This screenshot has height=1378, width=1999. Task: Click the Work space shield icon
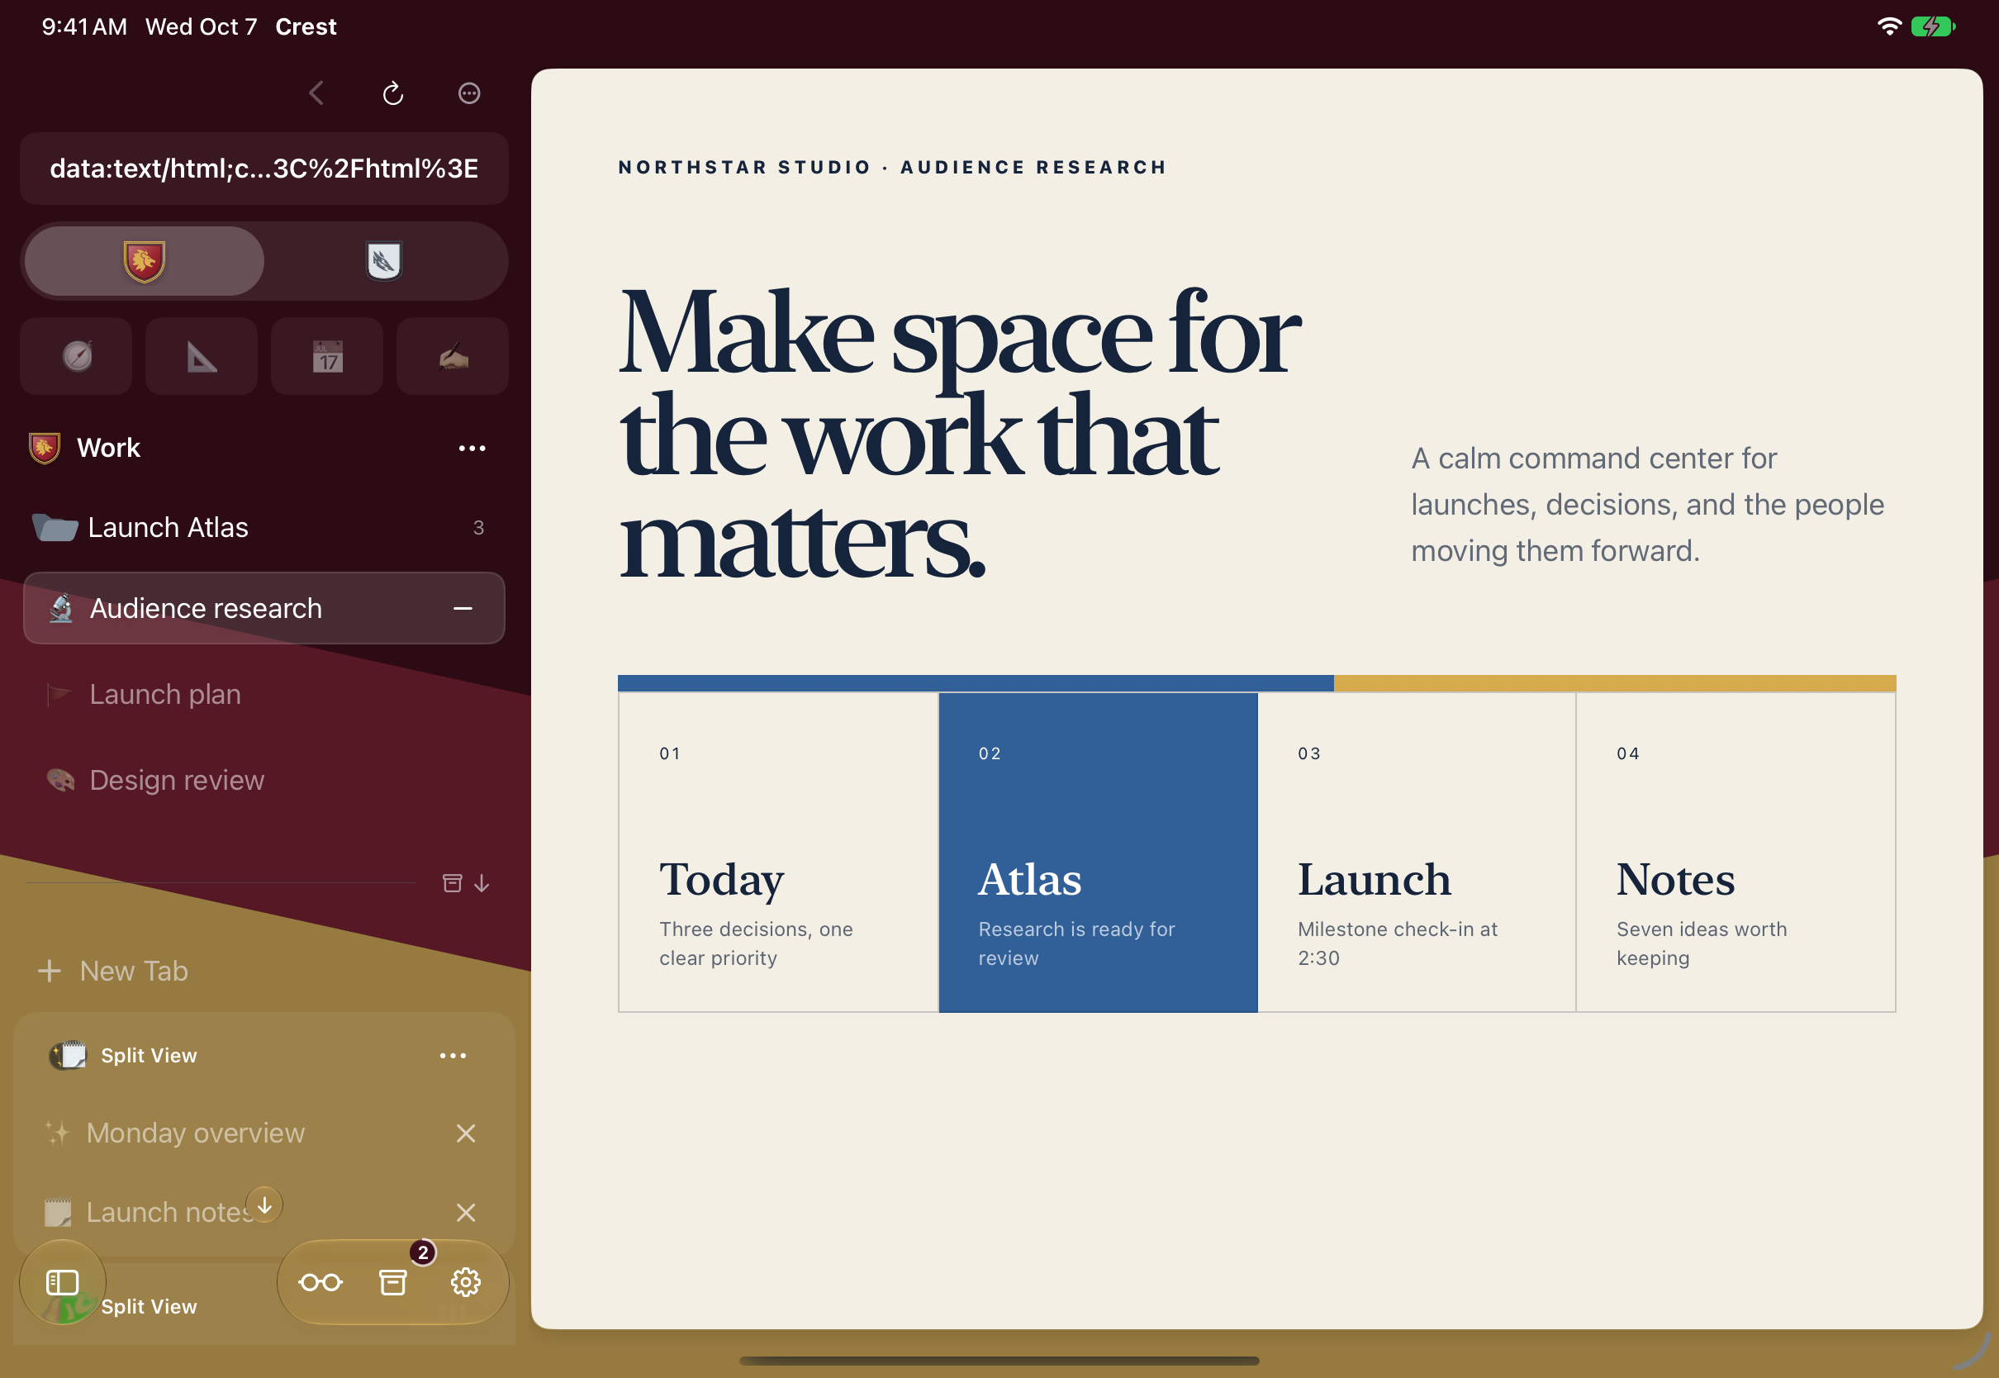point(44,448)
